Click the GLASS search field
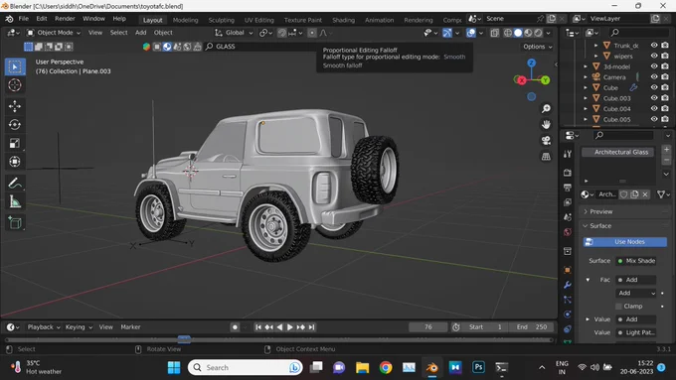Viewport: 676px width, 380px height. click(x=260, y=47)
